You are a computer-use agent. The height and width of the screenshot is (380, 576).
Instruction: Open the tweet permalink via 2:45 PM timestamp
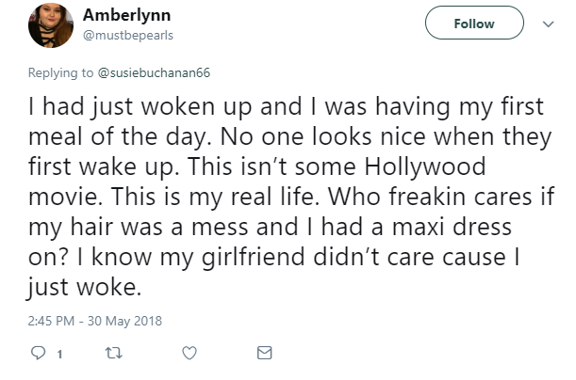click(x=51, y=321)
